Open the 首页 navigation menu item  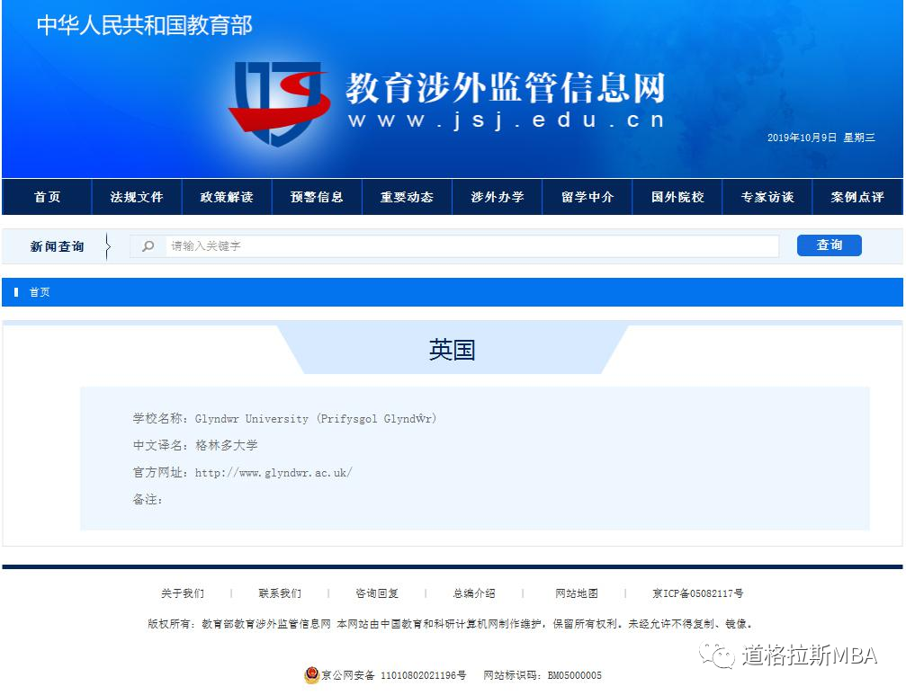tap(47, 197)
